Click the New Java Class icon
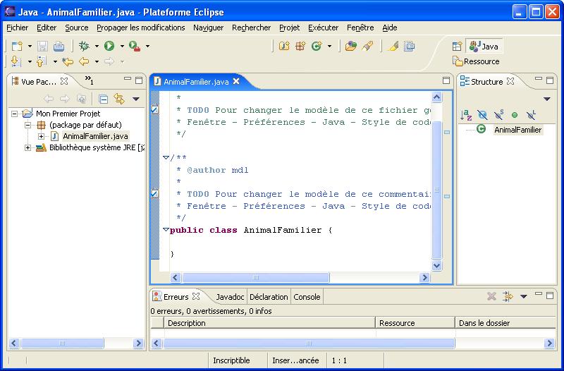This screenshot has width=564, height=371. pos(317,46)
